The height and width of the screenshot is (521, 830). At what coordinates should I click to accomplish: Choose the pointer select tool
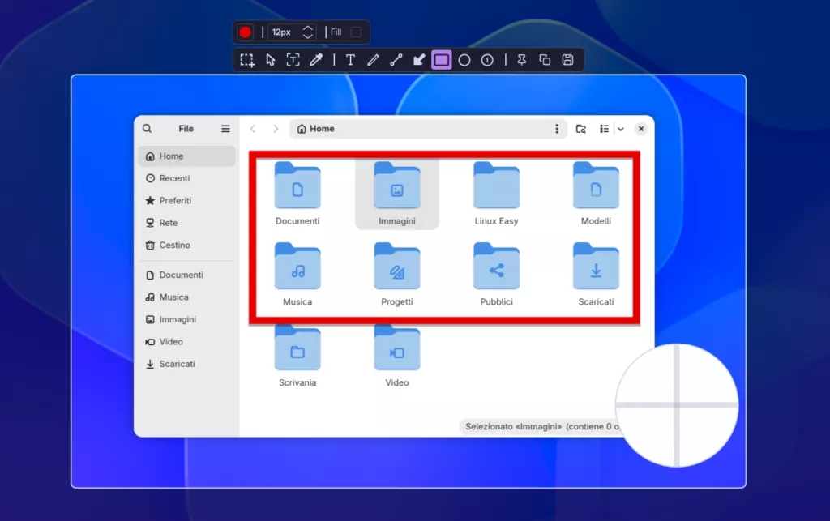(271, 60)
